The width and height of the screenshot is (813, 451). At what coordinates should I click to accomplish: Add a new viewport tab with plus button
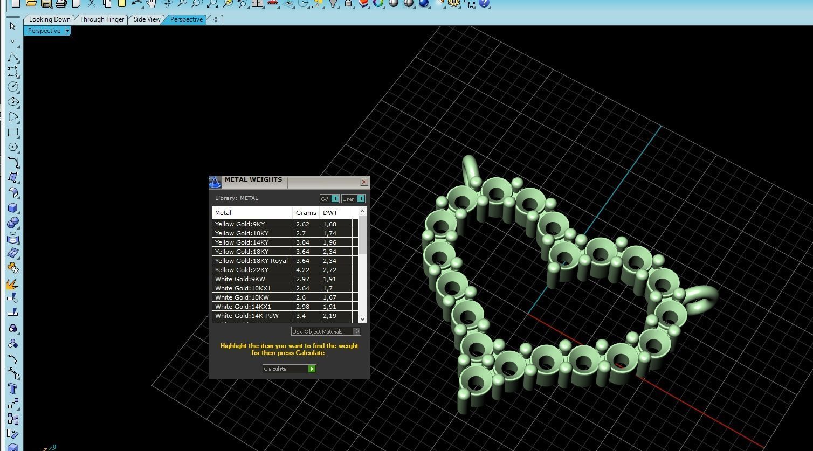[216, 20]
